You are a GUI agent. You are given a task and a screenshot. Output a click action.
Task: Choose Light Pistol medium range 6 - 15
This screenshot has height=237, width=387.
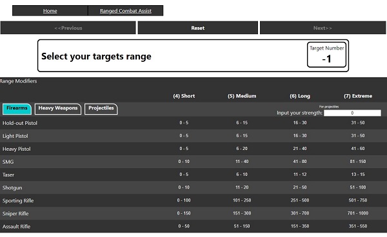[x=242, y=135]
